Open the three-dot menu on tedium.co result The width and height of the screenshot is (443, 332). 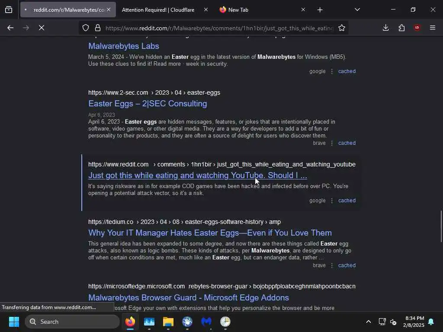click(x=332, y=265)
